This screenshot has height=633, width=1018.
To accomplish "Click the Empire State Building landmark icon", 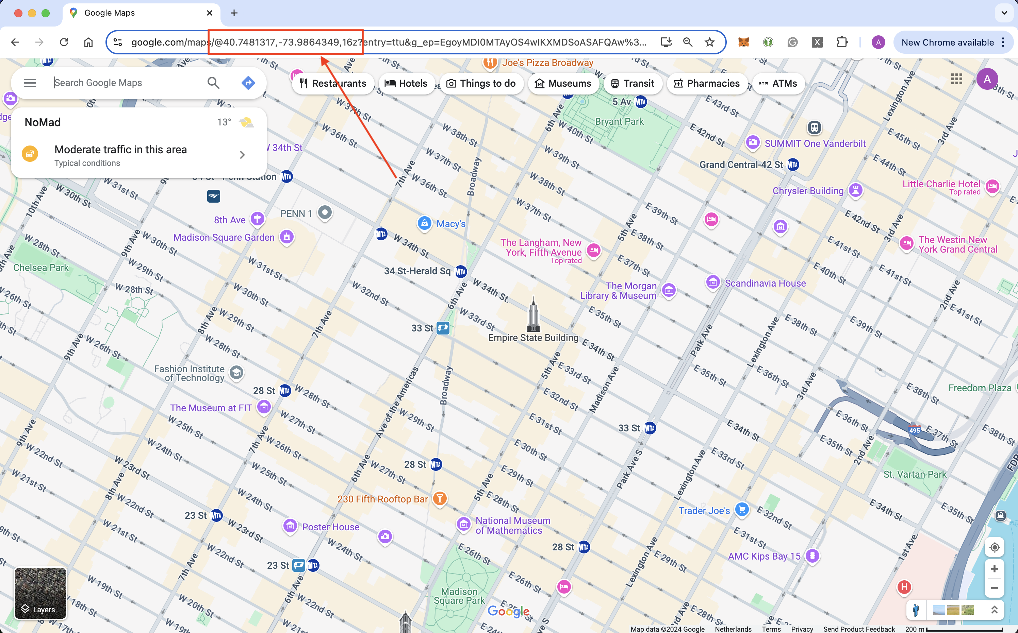I will click(x=533, y=314).
